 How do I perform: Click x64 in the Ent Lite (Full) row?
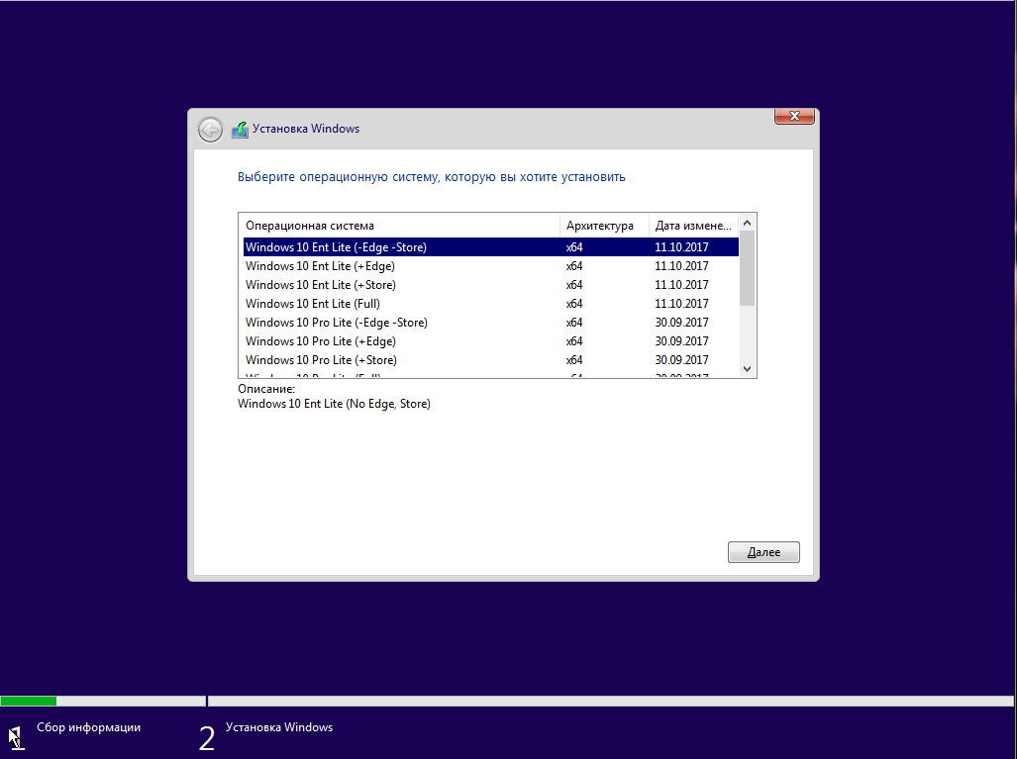[574, 304]
